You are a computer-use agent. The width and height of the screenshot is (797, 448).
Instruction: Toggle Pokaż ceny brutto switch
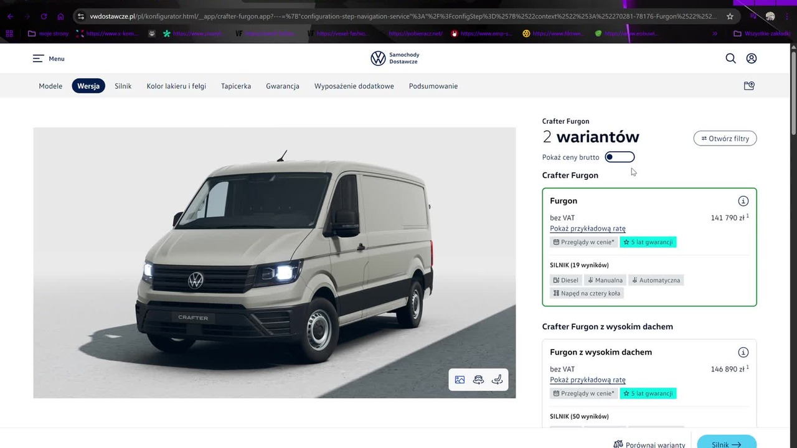click(620, 157)
